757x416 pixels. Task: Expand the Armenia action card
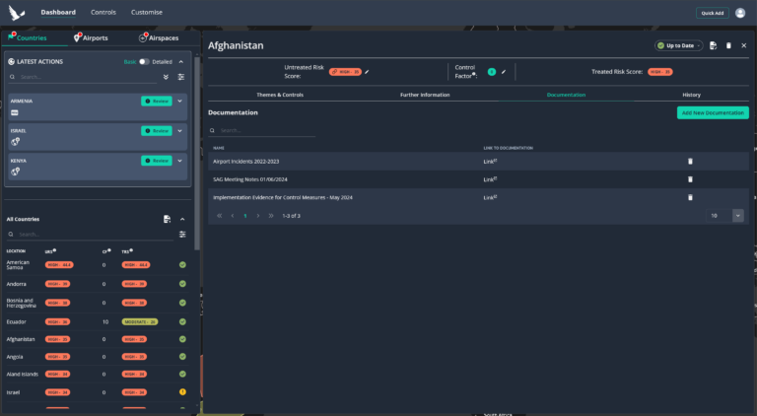point(179,101)
